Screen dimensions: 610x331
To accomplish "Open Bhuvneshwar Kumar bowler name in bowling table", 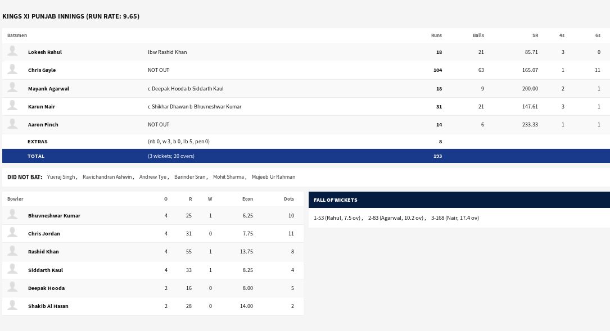I will [54, 216].
